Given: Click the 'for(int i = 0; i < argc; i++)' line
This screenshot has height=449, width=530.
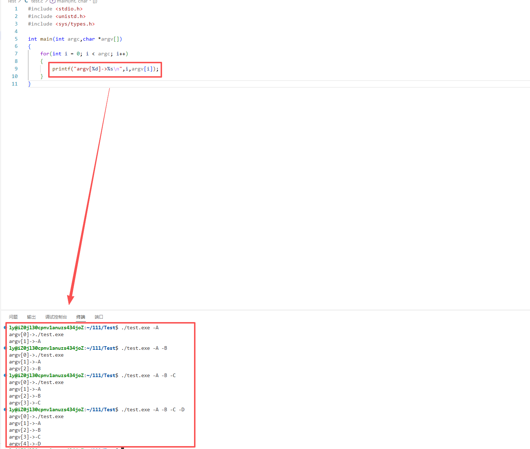Looking at the screenshot, I should click(x=84, y=54).
